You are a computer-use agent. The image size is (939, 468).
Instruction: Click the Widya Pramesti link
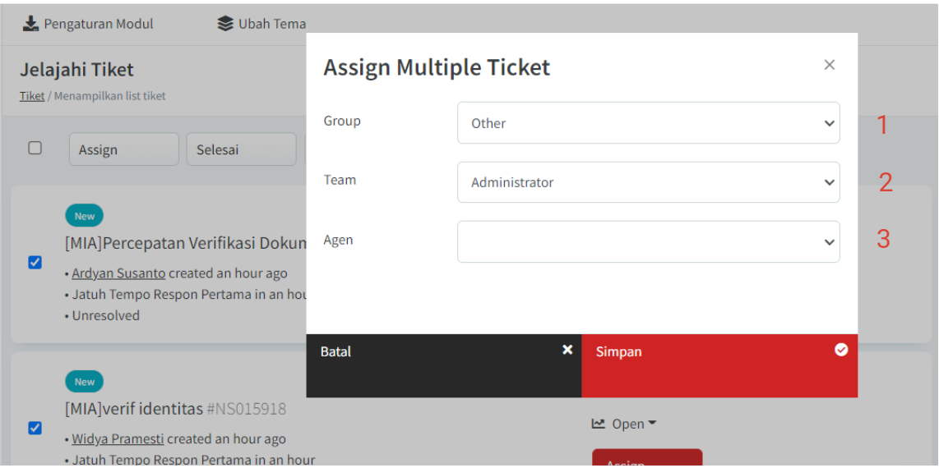118,438
